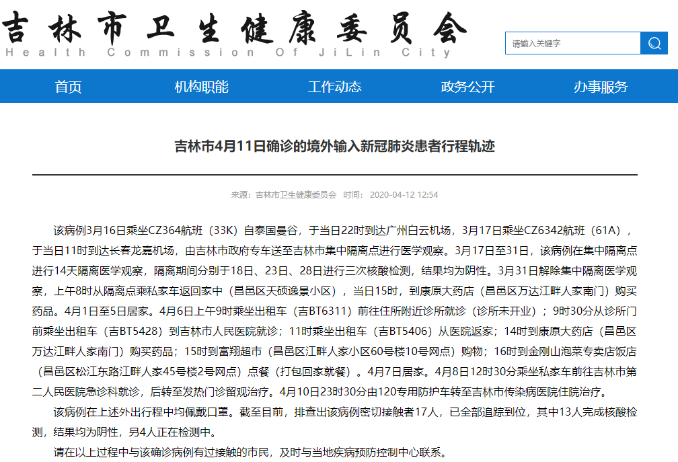Click the timestamp 2020-04-12 12:54

(404, 195)
